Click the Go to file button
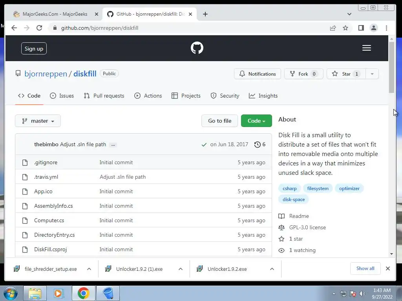The width and height of the screenshot is (402, 301). 219,121
